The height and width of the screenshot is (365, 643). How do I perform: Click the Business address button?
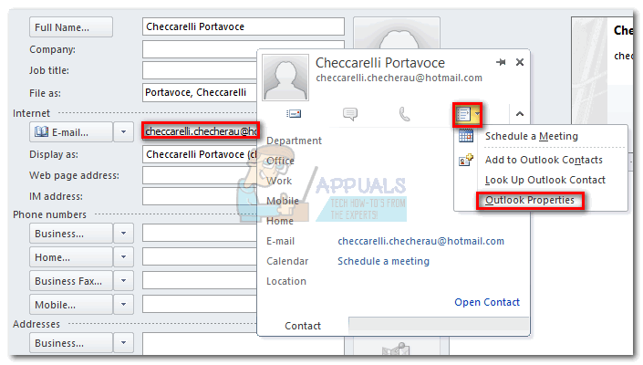tap(71, 343)
